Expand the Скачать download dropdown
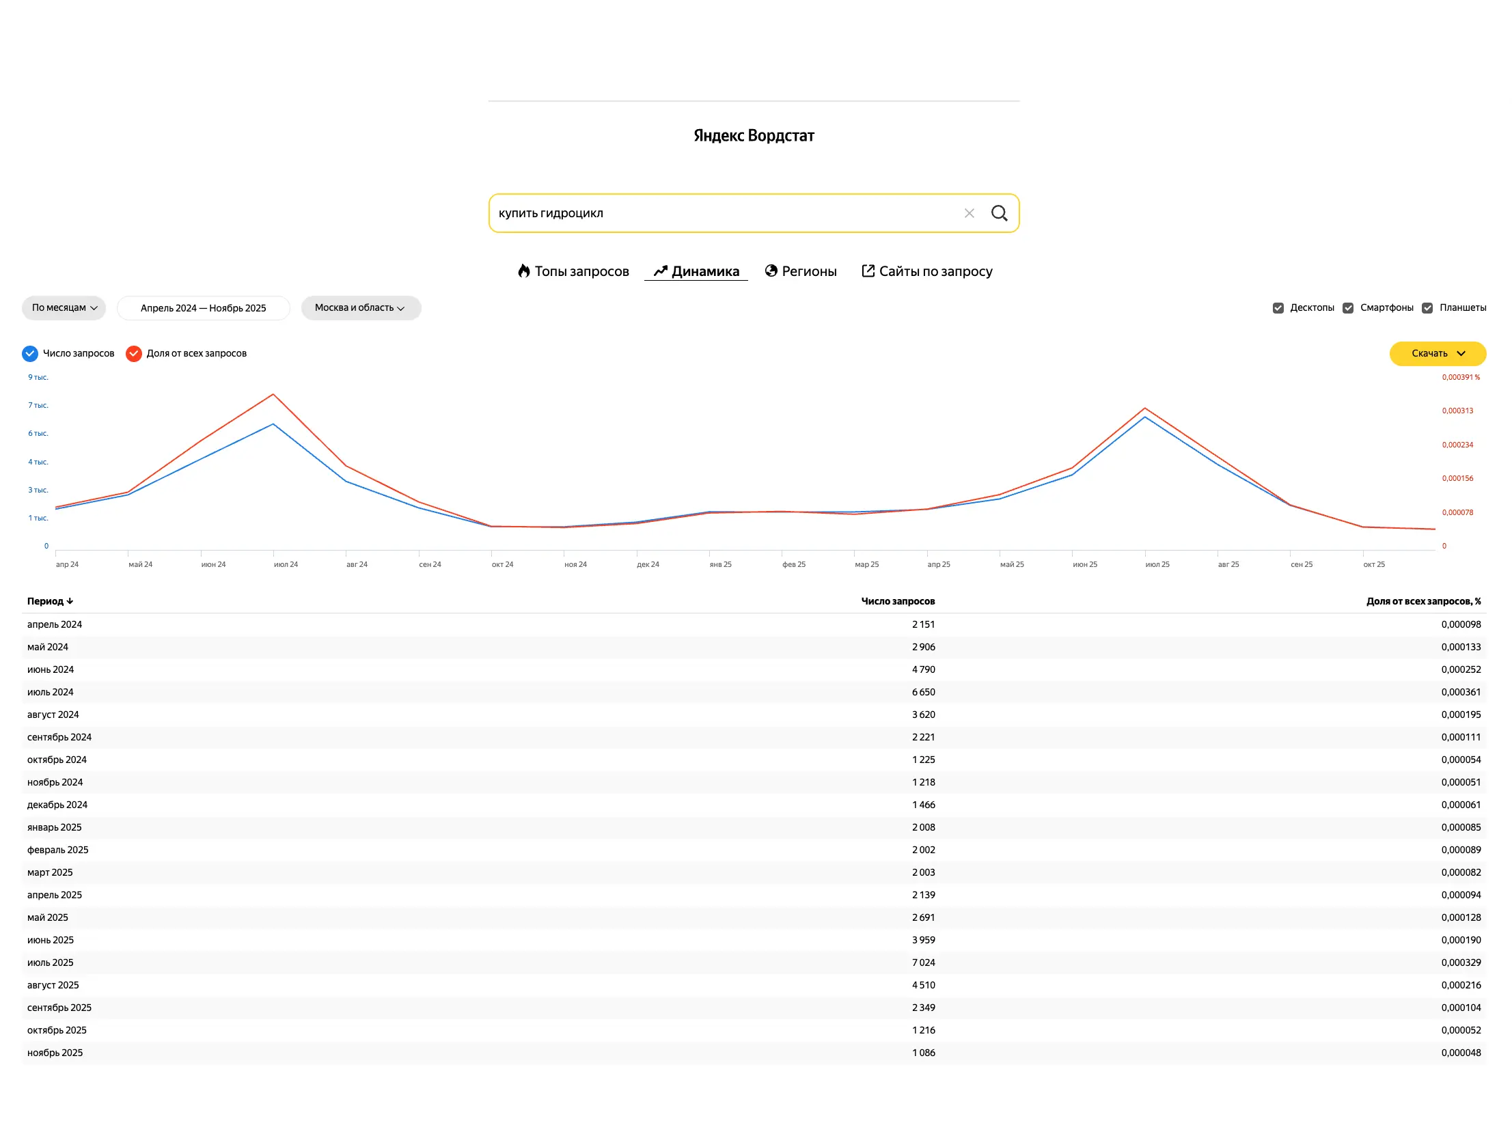1512x1136 pixels. pyautogui.click(x=1438, y=353)
